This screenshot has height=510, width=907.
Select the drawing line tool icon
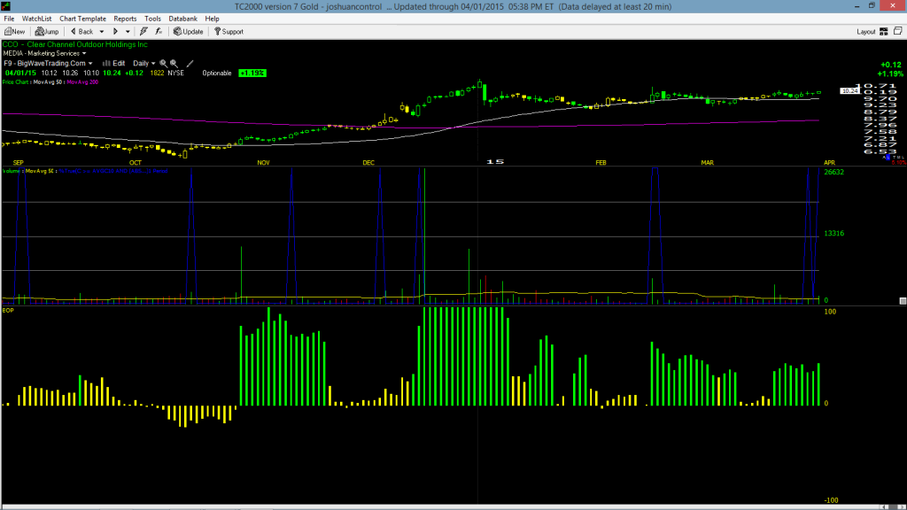[x=190, y=64]
